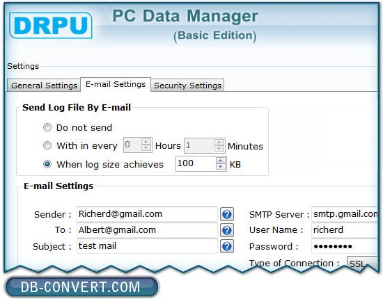Click the PC Data Manager title
This screenshot has width=383, height=299.
[185, 16]
